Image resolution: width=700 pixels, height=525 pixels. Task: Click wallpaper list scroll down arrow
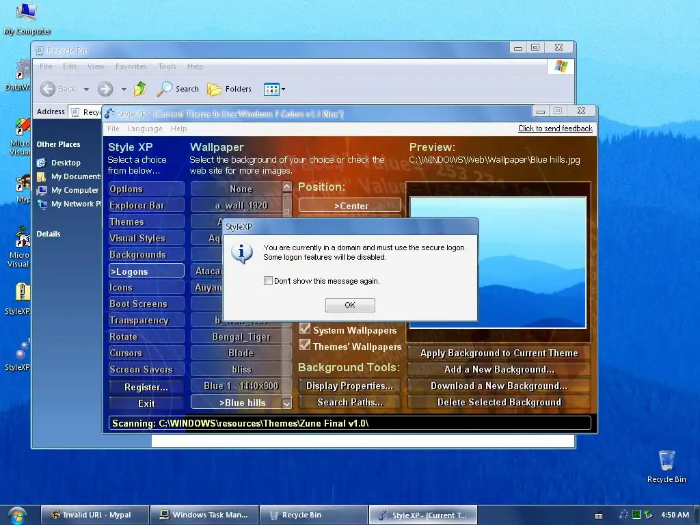click(287, 403)
